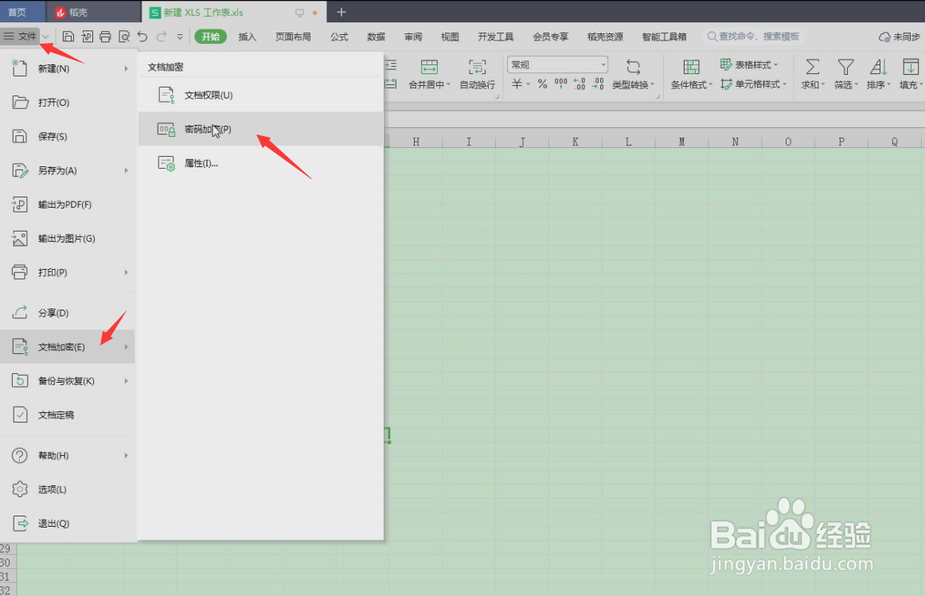Select 打开(O) in file menu

(68, 103)
